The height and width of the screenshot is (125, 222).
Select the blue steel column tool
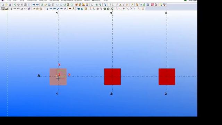[47, 9]
